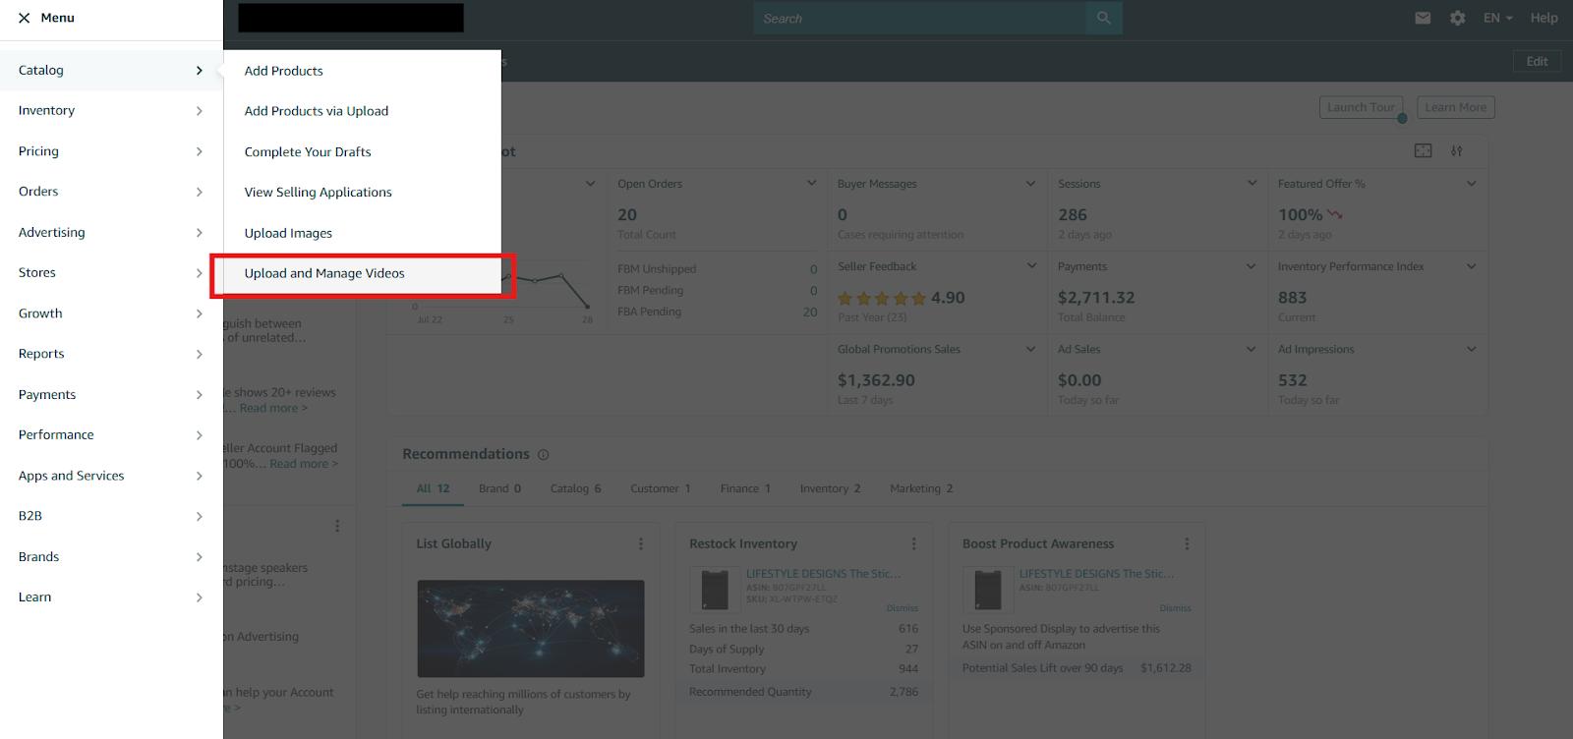Expand Growth using its chevron arrow
This screenshot has width=1573, height=739.
pyautogui.click(x=199, y=313)
